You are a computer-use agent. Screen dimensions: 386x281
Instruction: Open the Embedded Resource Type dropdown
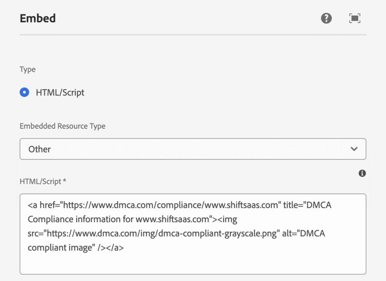tap(193, 149)
